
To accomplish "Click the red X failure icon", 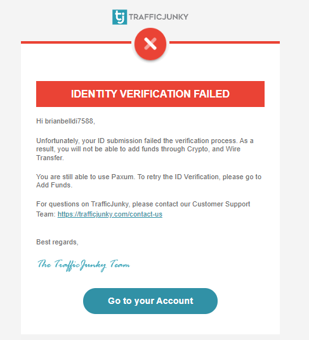I will pyautogui.click(x=150, y=44).
